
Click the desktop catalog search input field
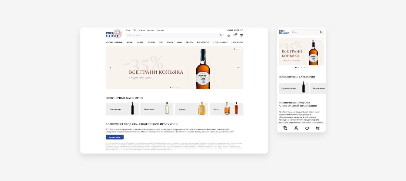pyautogui.click(x=174, y=35)
